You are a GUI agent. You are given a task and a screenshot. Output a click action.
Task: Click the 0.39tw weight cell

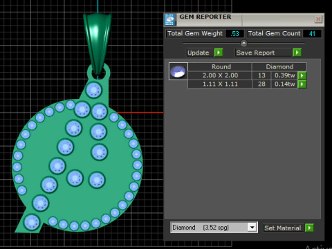(284, 75)
